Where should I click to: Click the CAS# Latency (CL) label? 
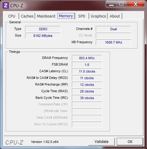54,71
